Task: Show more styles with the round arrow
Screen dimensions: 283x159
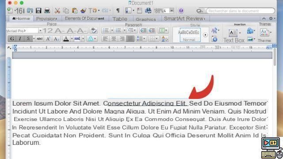Action: [x=205, y=35]
